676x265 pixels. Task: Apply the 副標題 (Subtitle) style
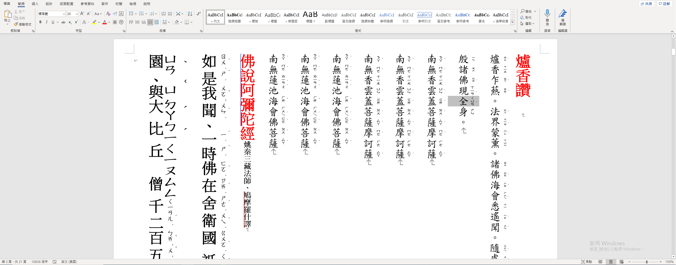coord(329,17)
